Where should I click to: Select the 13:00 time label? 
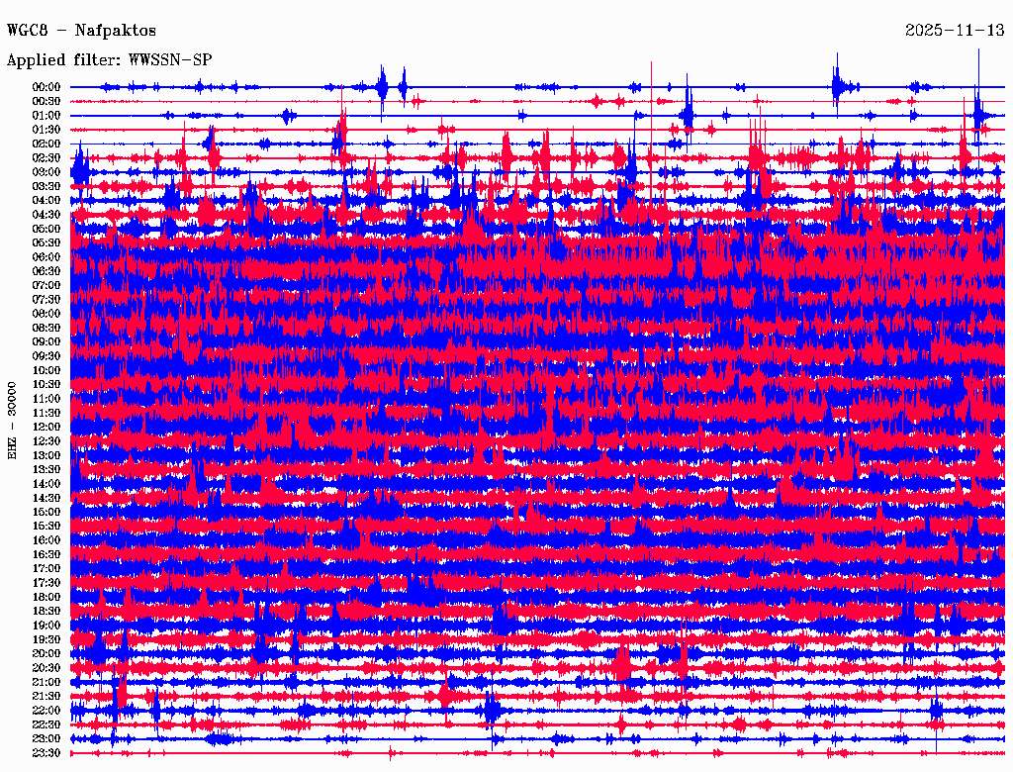click(x=46, y=456)
